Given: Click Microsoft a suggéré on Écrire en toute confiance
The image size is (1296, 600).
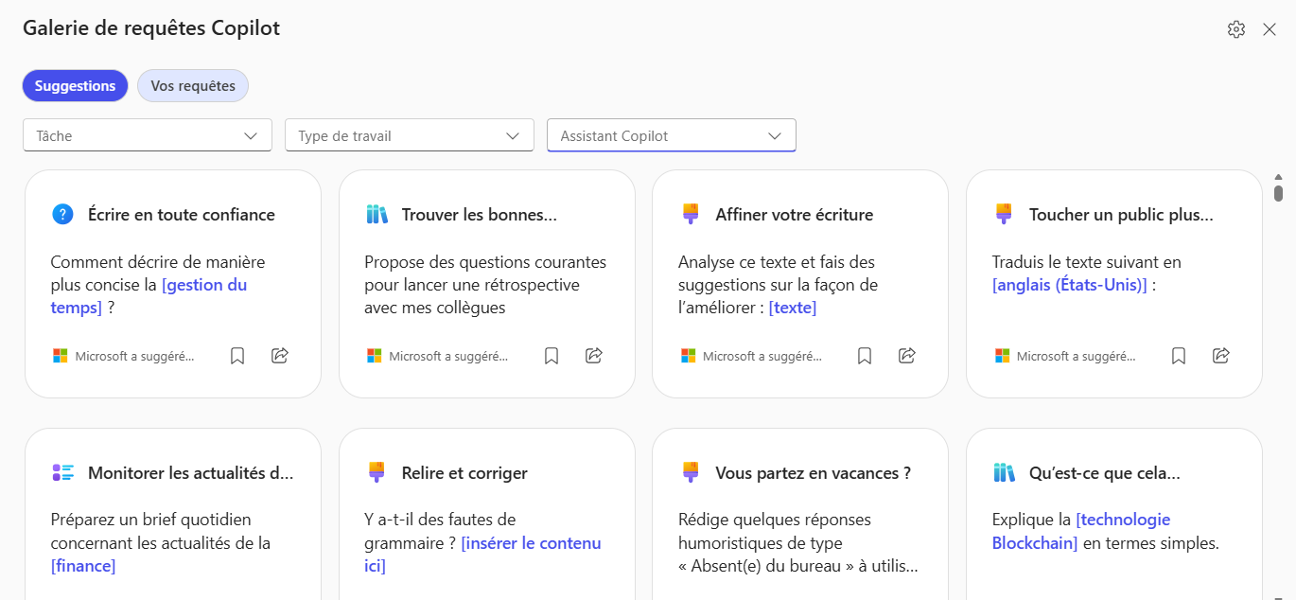Looking at the screenshot, I should [x=134, y=357].
